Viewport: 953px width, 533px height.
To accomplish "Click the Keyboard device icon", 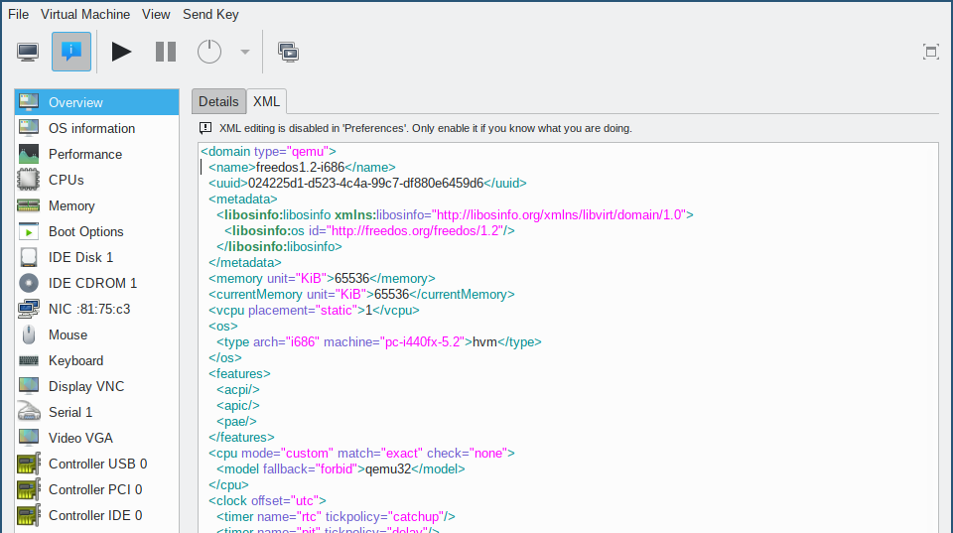I will click(29, 360).
